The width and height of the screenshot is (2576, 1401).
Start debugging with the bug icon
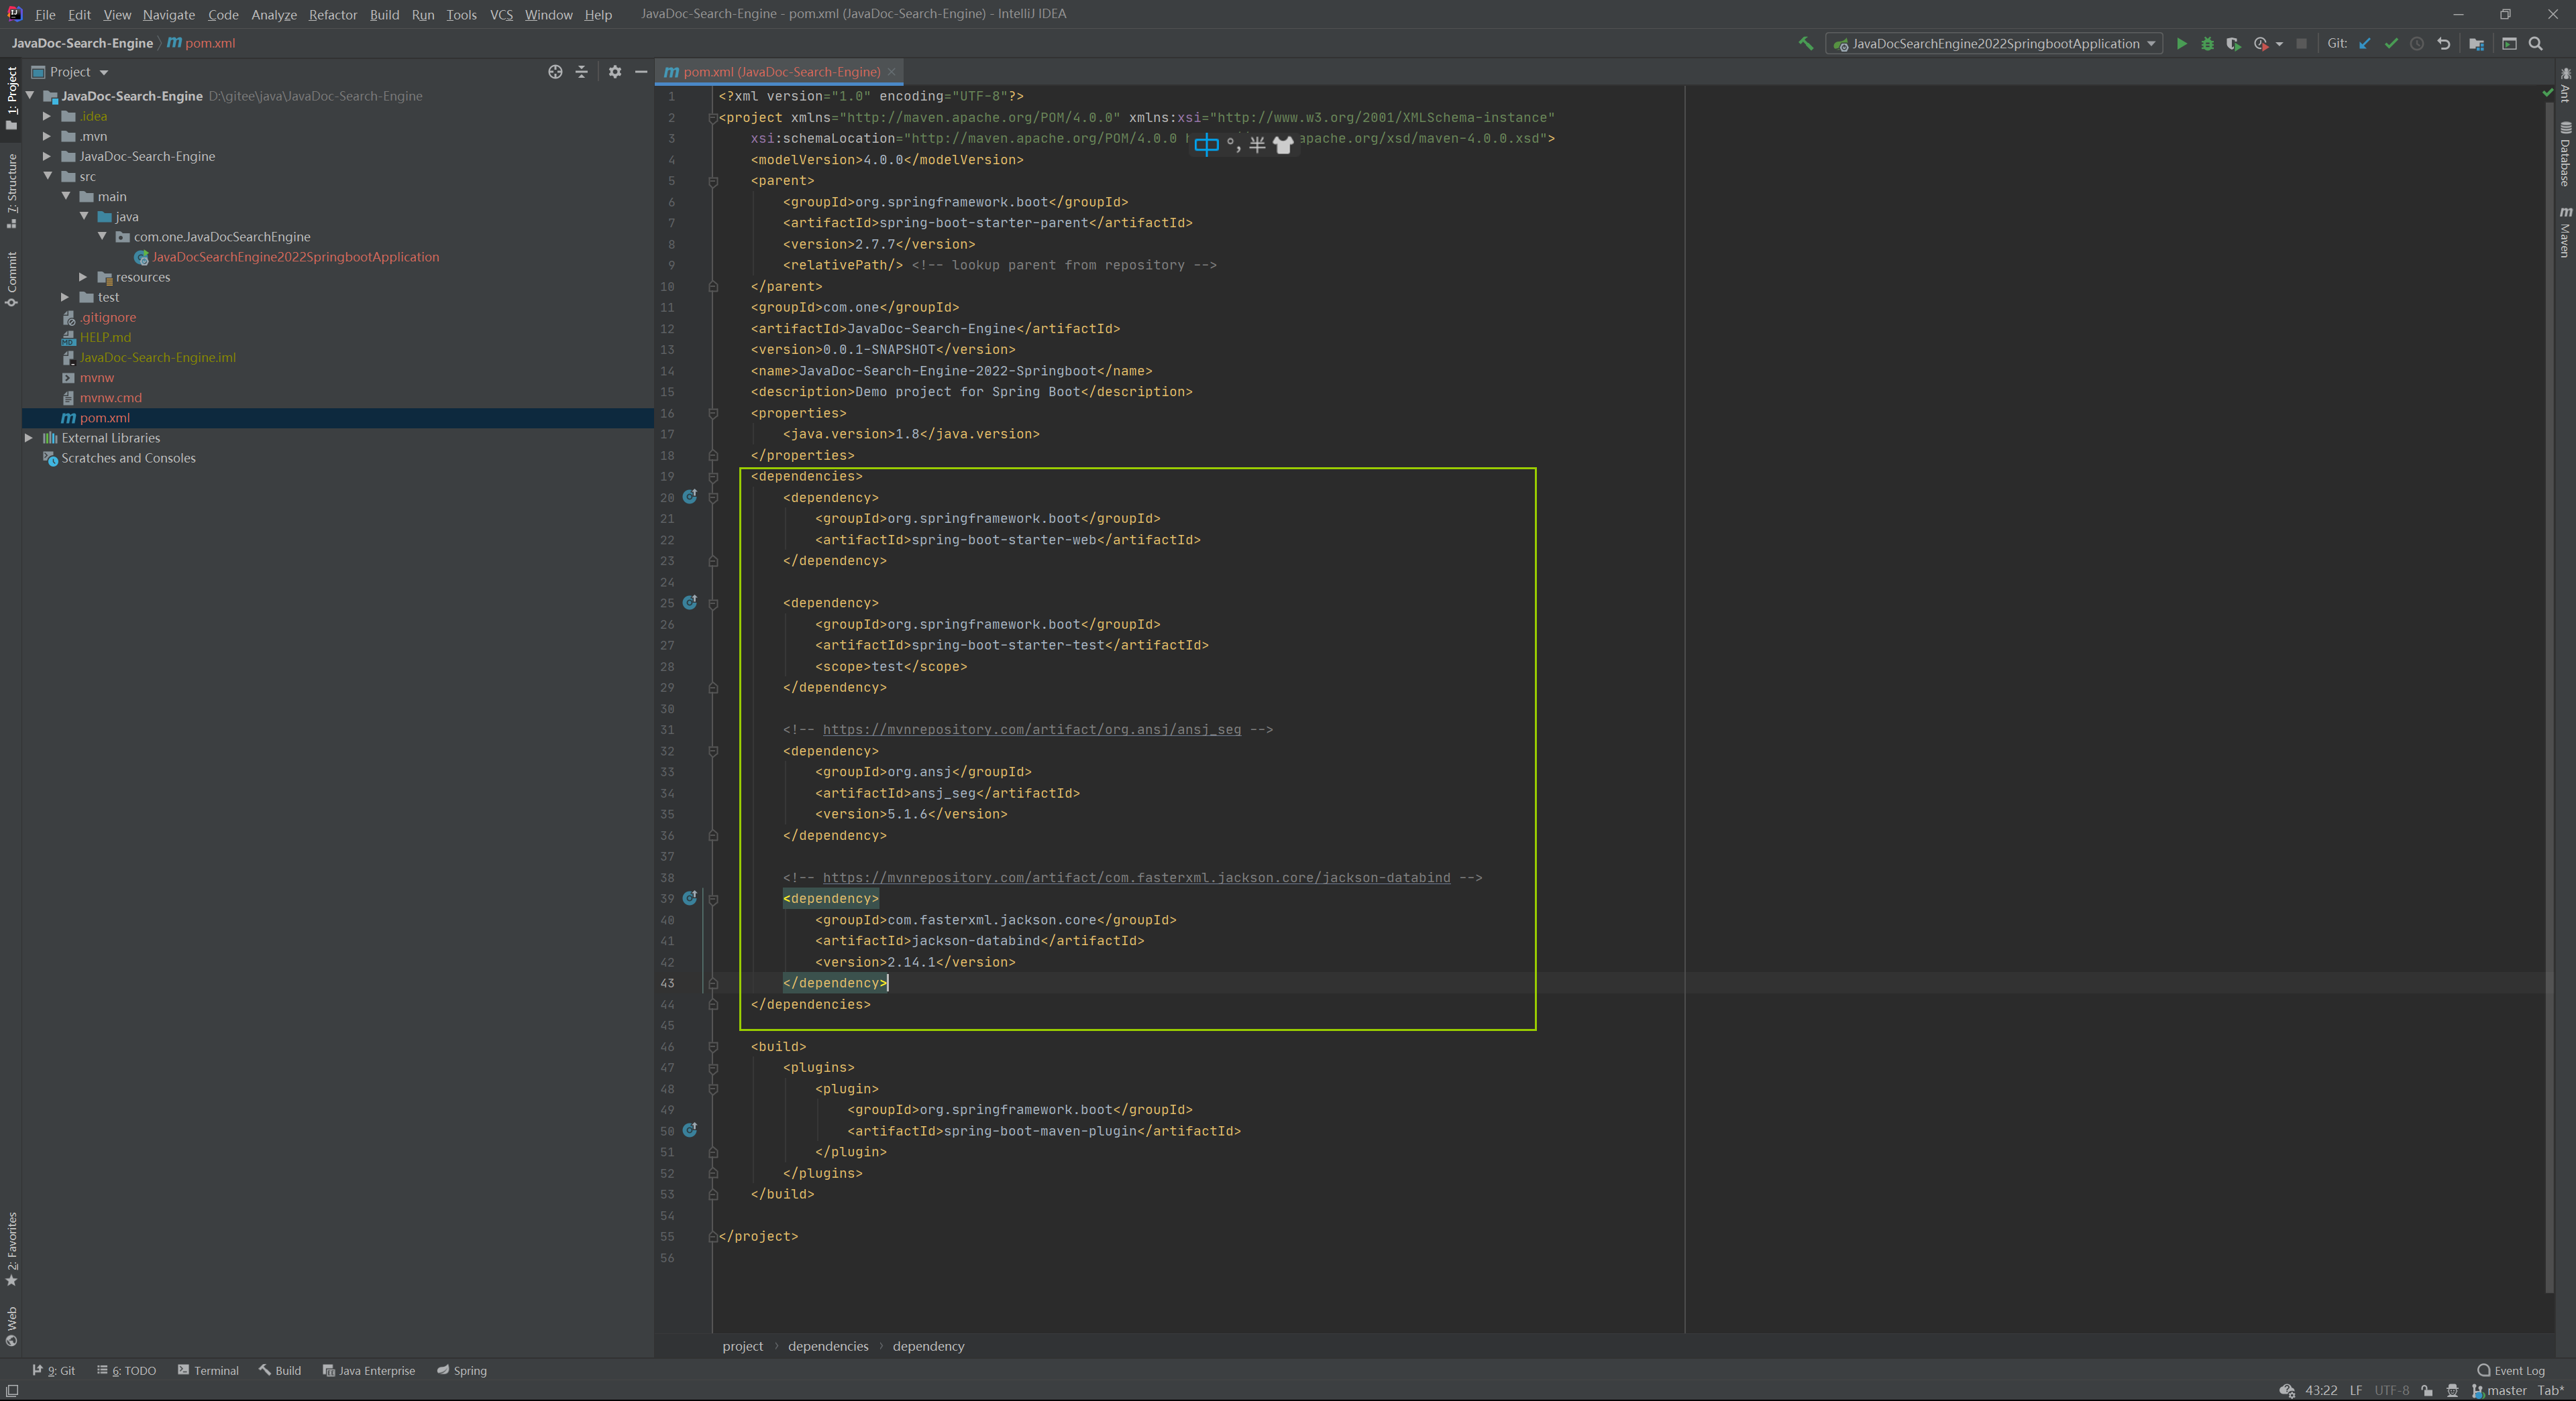click(x=2207, y=44)
